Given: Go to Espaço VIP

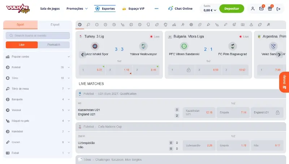Looking at the screenshot, I should click(134, 8).
